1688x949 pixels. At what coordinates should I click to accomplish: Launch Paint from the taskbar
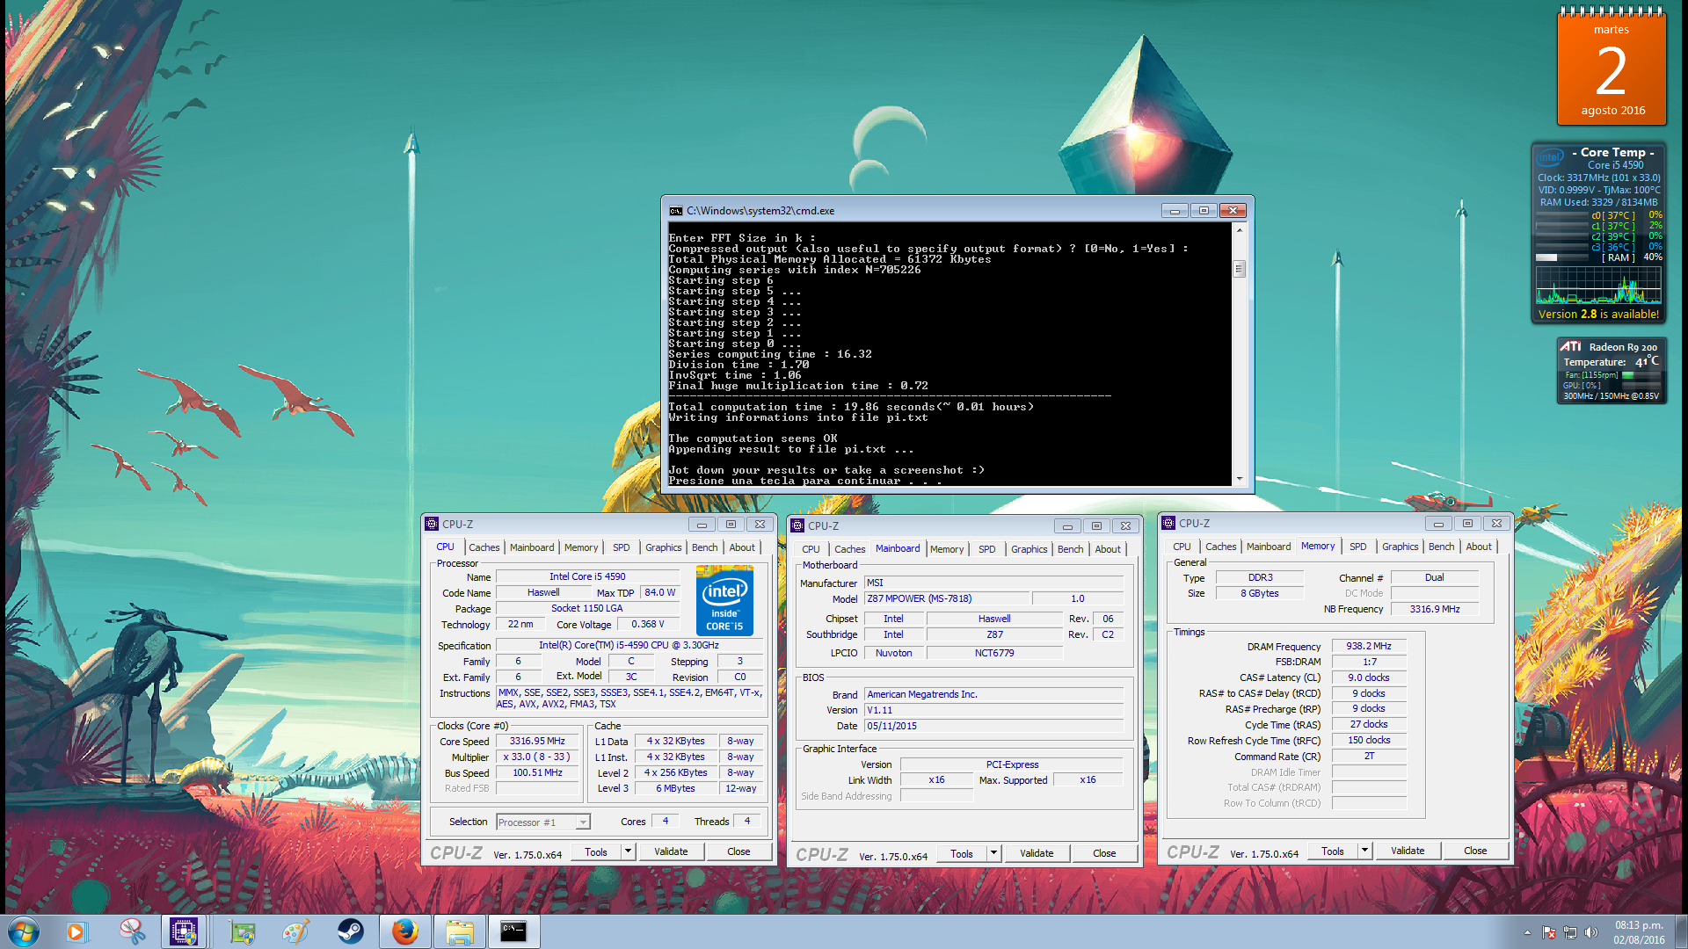[x=296, y=931]
